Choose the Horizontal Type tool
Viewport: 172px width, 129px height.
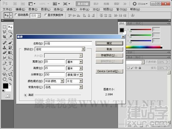tap(10, 63)
